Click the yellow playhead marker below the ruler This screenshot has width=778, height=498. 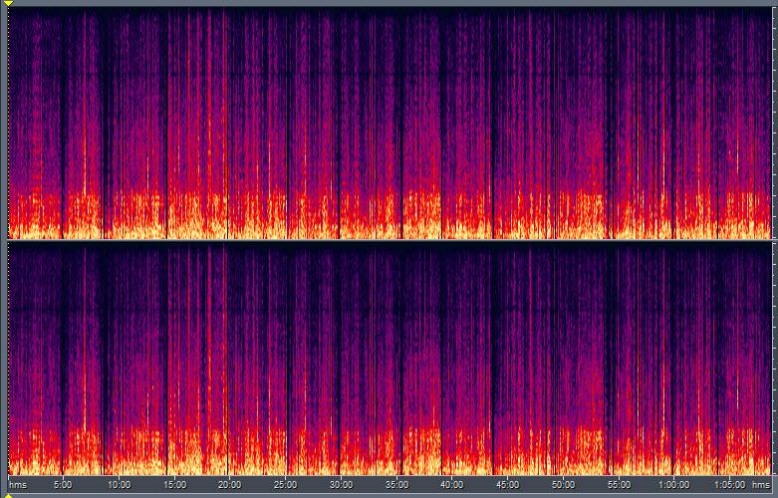click(8, 496)
